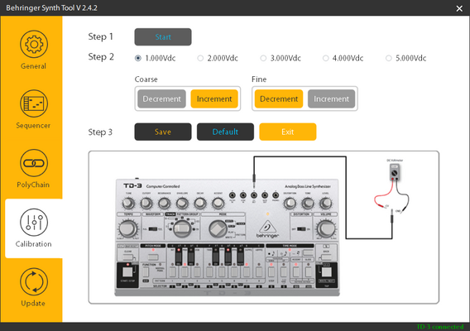Click the Behringer logo on TD-3 image
This screenshot has width=470, height=331.
[267, 229]
